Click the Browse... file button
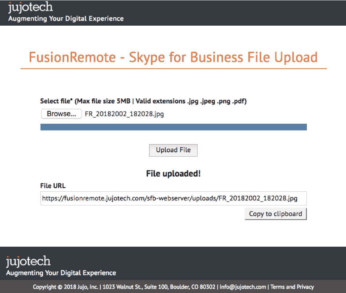The image size is (346, 293). click(x=61, y=114)
